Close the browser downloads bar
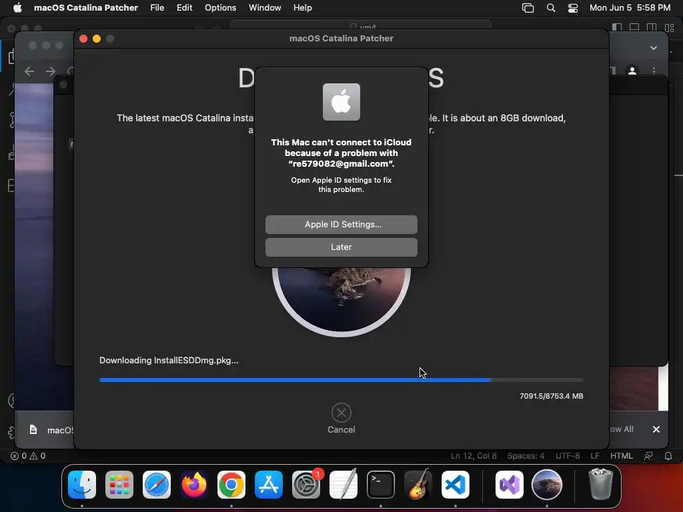The height and width of the screenshot is (512, 683). 656,429
